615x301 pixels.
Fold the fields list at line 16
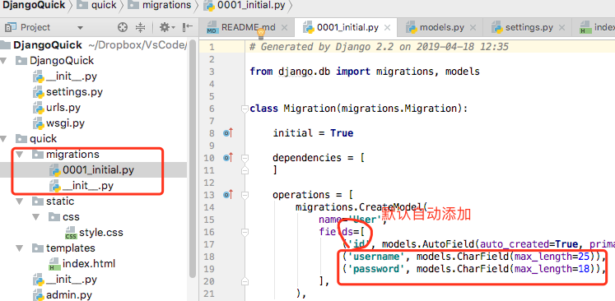tap(245, 232)
